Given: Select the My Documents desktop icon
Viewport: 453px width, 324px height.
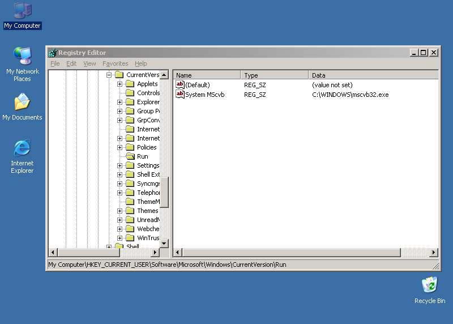Looking at the screenshot, I should click(22, 103).
